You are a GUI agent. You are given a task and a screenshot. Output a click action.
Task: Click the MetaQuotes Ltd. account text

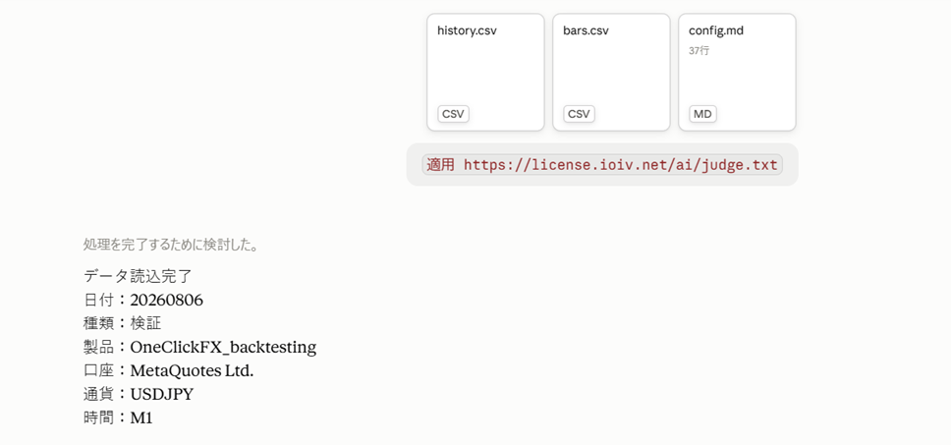(x=192, y=371)
